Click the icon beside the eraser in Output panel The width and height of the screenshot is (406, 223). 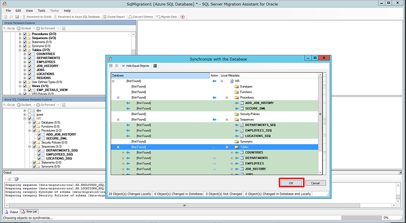[x=17, y=179]
